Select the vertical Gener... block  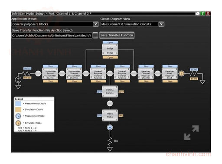[x=110, y=92]
